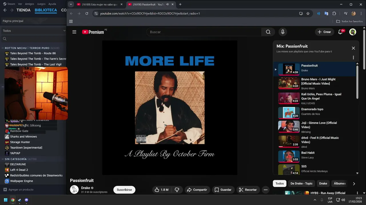Switch to first tab 'Esta mujer no sabe'
This screenshot has width=366, height=205.
[x=100, y=4]
